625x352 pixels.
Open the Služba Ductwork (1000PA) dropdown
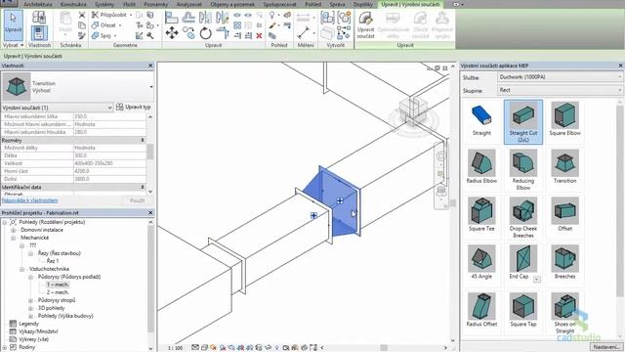pyautogui.click(x=560, y=77)
